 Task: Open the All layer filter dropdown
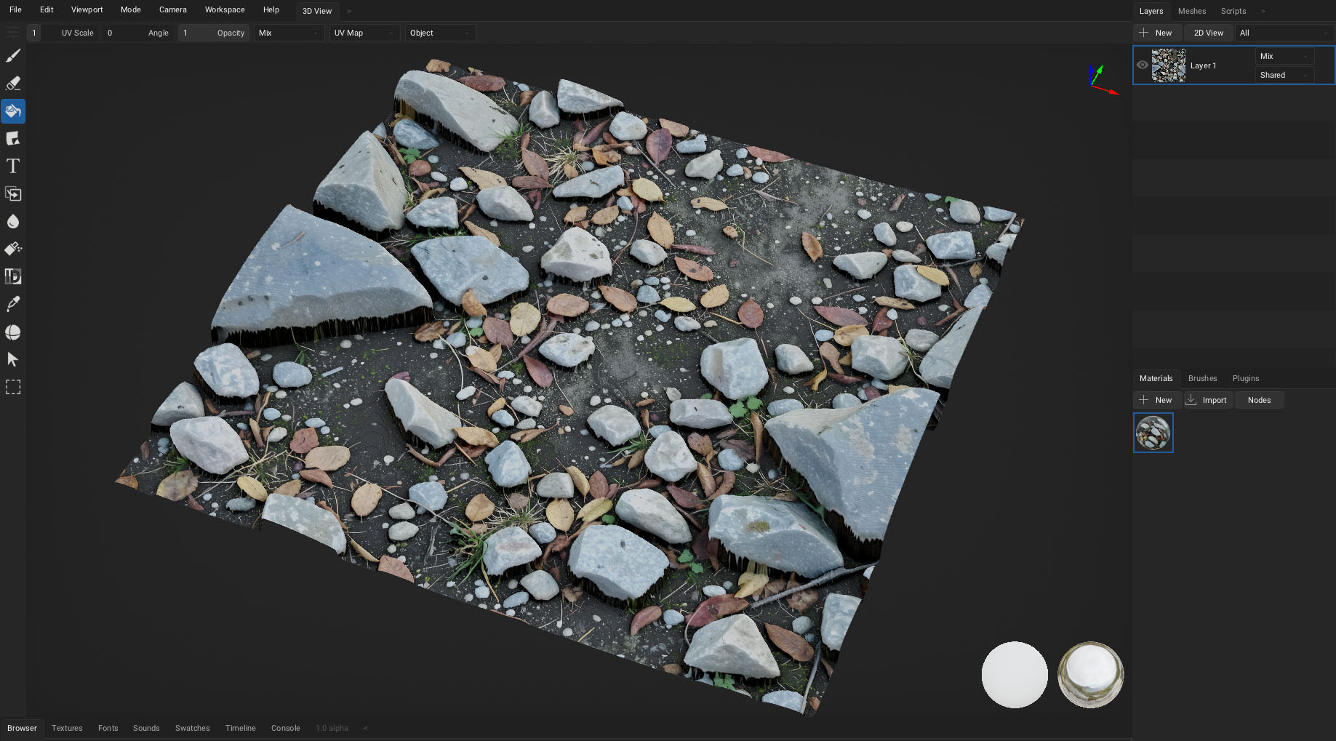(x=1284, y=33)
